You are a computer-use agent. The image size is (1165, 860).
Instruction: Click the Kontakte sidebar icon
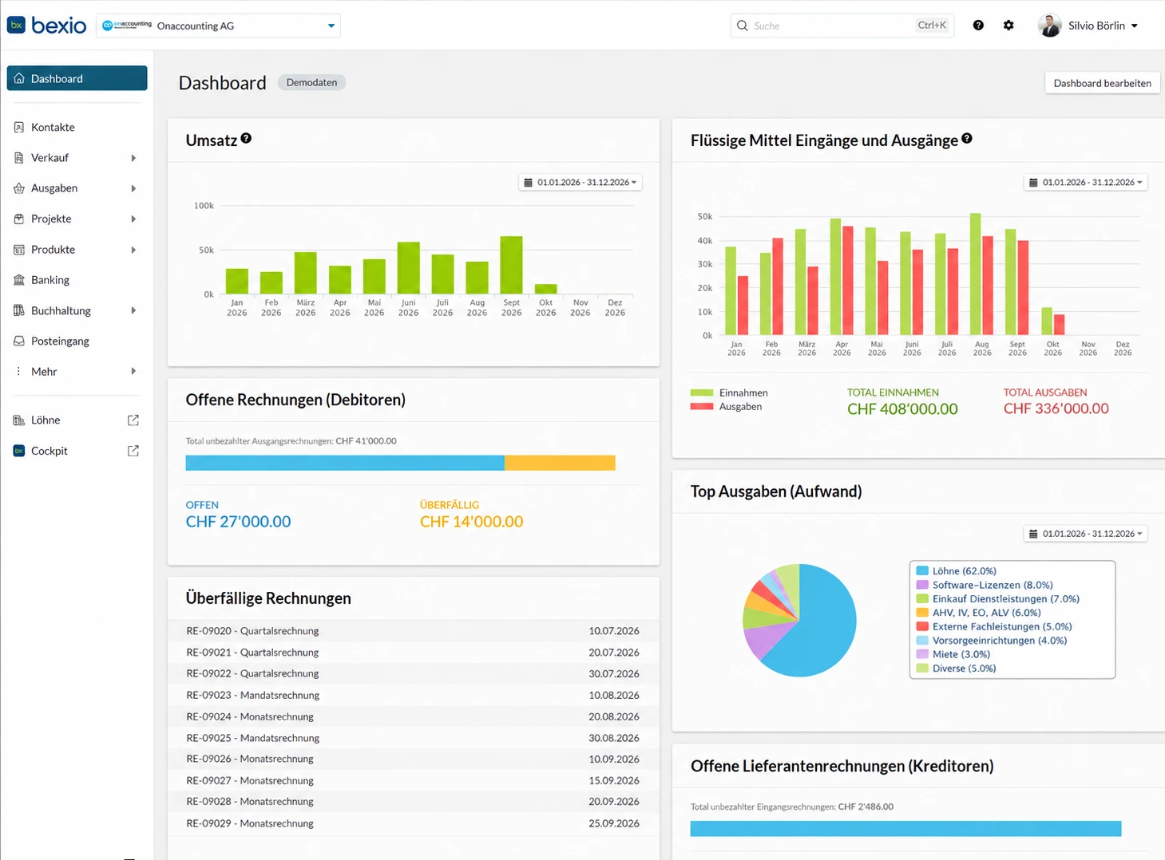(x=19, y=127)
